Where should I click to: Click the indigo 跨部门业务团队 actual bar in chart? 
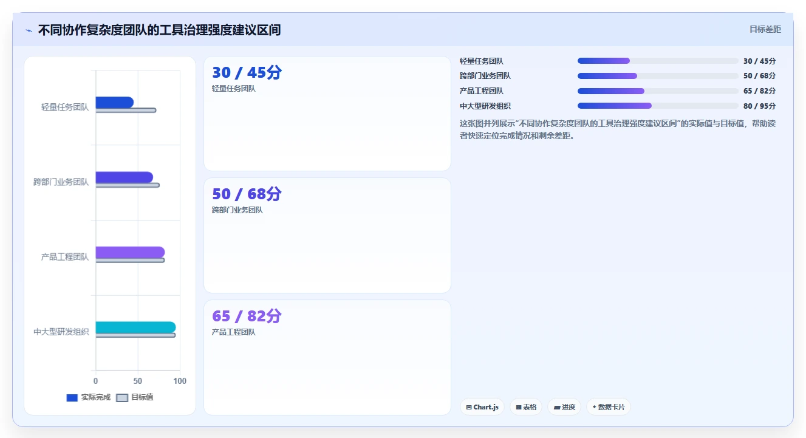click(124, 177)
